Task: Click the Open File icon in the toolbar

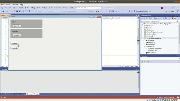Action: pos(14,11)
